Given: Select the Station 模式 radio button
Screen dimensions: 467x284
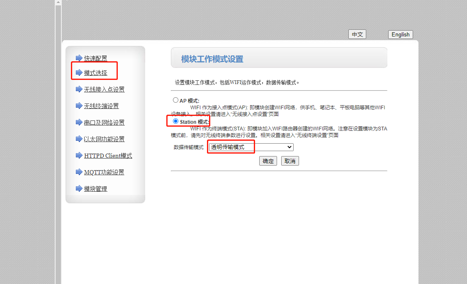Looking at the screenshot, I should (175, 121).
